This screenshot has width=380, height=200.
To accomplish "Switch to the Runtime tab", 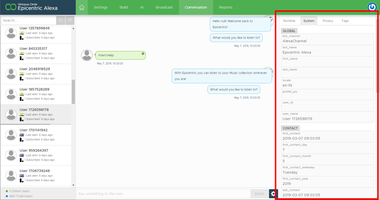I will pos(289,21).
